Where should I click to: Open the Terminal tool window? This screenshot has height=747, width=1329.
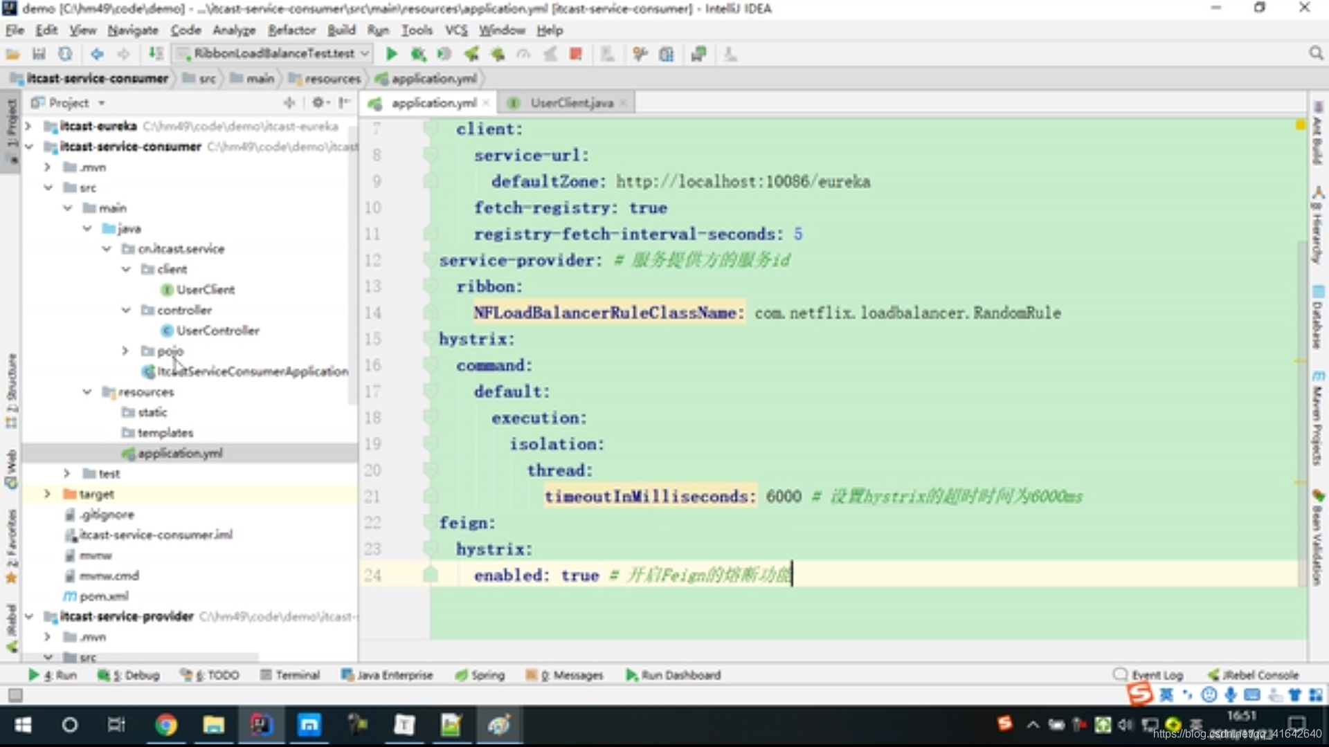point(290,674)
